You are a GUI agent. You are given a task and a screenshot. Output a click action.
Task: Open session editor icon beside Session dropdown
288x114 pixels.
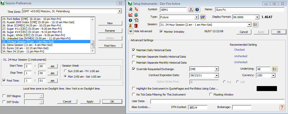(x=255, y=24)
